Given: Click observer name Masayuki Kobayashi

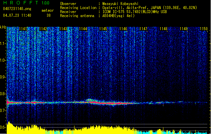Looking at the screenshot, I should tap(120, 4).
